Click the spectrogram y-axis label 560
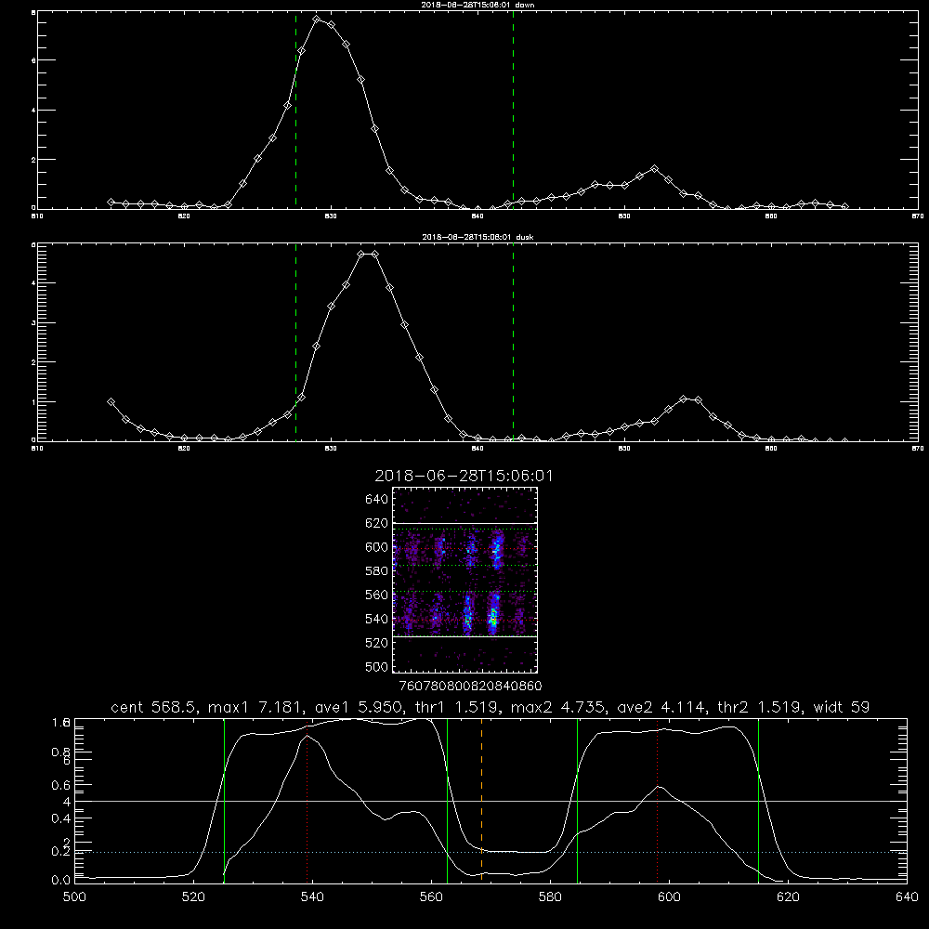 pyautogui.click(x=377, y=595)
